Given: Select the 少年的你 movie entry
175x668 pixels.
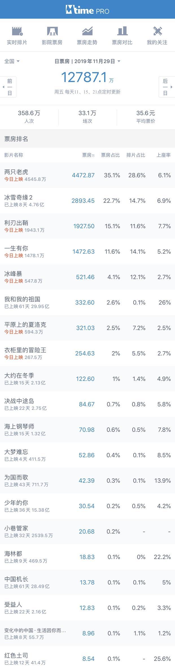Looking at the screenshot, I should pyautogui.click(x=88, y=506).
